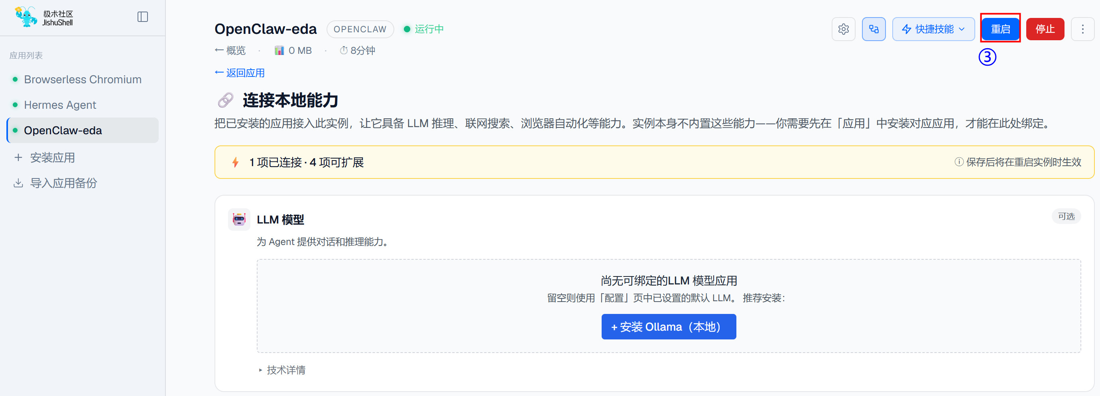Click 尚无可绑定的LLM 模型应用 text
This screenshot has height=396, width=1100.
(668, 281)
